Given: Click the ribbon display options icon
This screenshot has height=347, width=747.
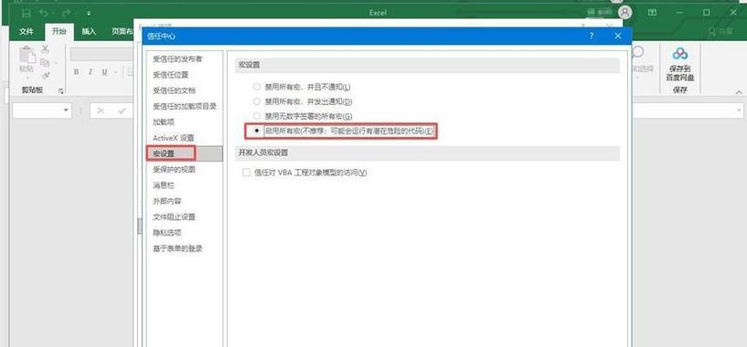Looking at the screenshot, I should tap(652, 13).
